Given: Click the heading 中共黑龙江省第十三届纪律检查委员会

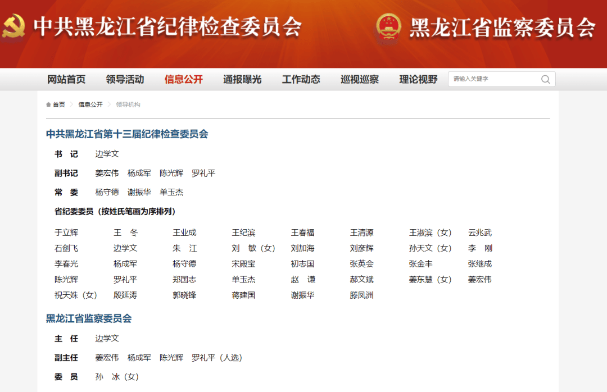Looking at the screenshot, I should pos(127,134).
